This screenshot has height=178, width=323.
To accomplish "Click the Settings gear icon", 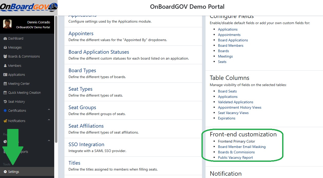I will point(5,172).
